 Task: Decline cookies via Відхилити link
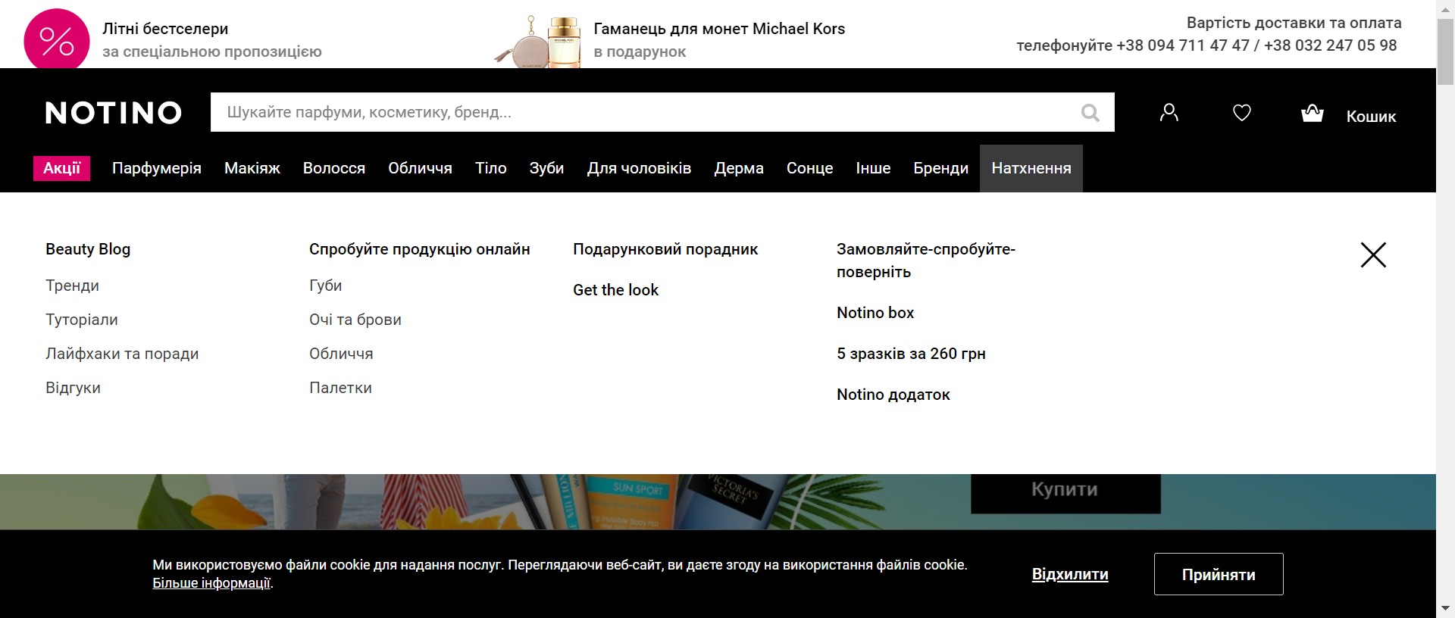[x=1069, y=574]
